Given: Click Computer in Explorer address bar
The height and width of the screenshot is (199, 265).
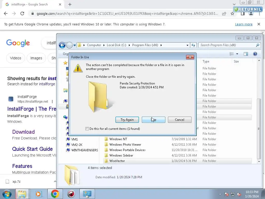Looking at the screenshot, I should pyautogui.click(x=94, y=45).
